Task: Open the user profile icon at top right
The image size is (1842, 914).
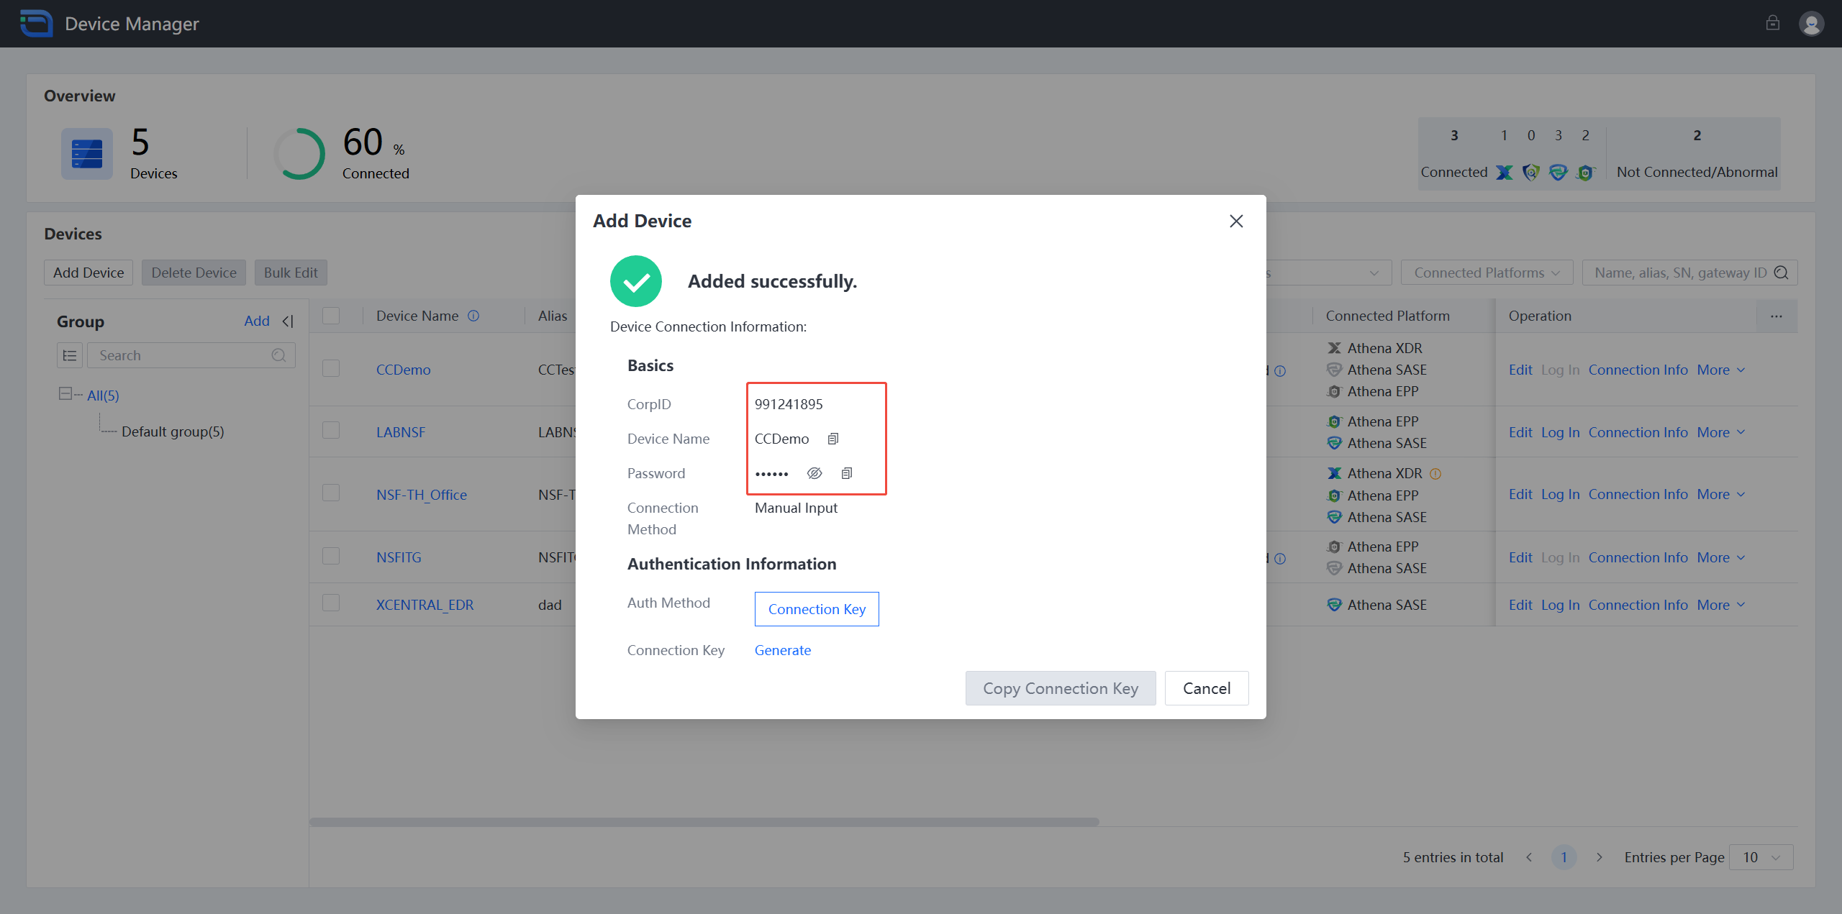Action: coord(1812,23)
